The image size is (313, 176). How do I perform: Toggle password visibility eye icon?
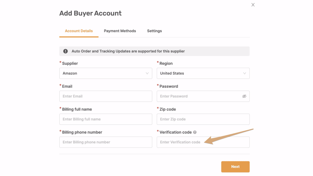click(244, 96)
